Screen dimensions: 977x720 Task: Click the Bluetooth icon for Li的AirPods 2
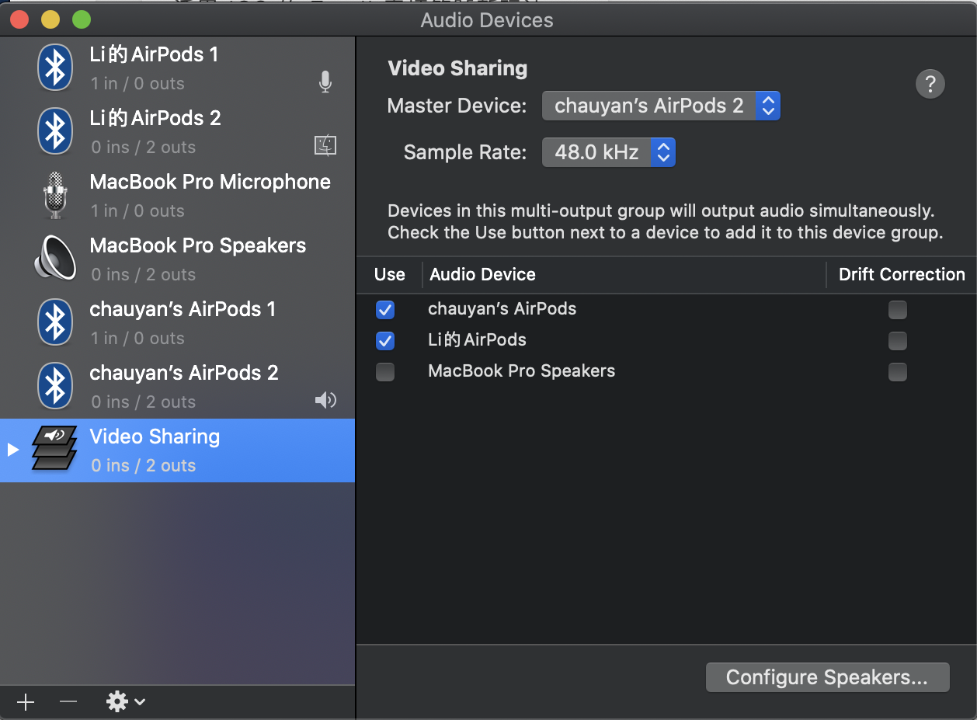55,131
